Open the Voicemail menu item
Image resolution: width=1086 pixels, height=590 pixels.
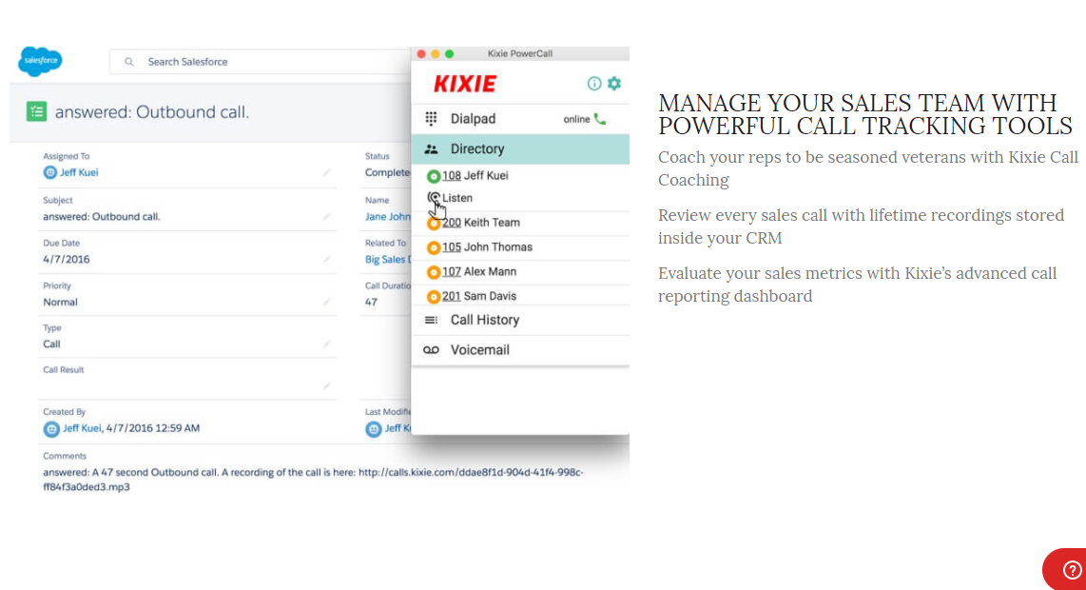click(520, 350)
